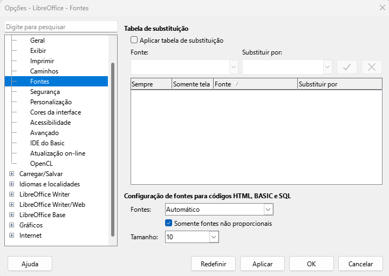
Task: Click the Cancelar button
Action: [x=360, y=264]
